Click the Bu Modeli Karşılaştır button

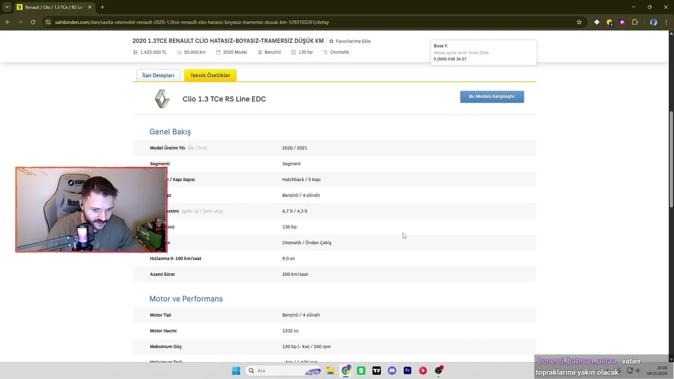click(x=492, y=97)
